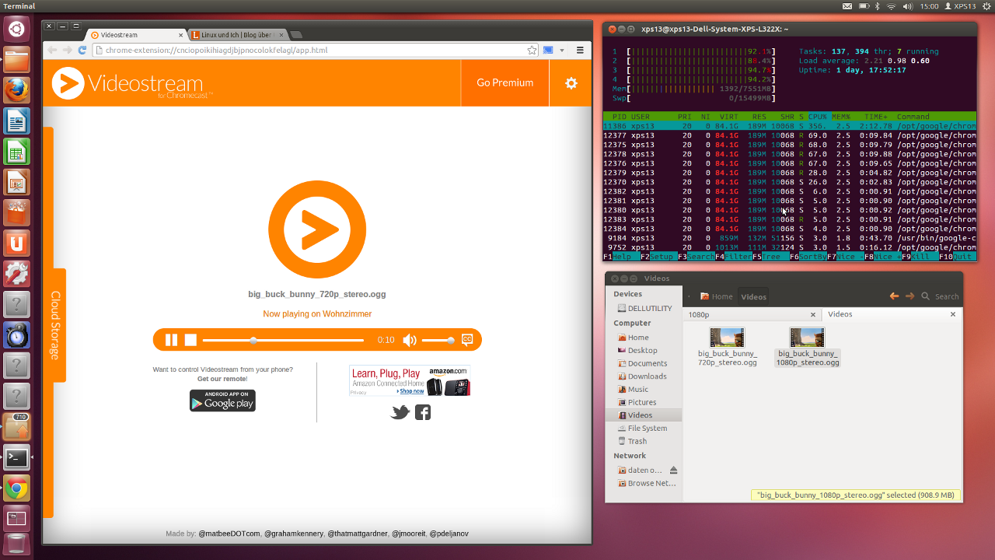Click the @matbeeDOTcom credit link
The width and height of the screenshot is (995, 560).
[x=229, y=534]
